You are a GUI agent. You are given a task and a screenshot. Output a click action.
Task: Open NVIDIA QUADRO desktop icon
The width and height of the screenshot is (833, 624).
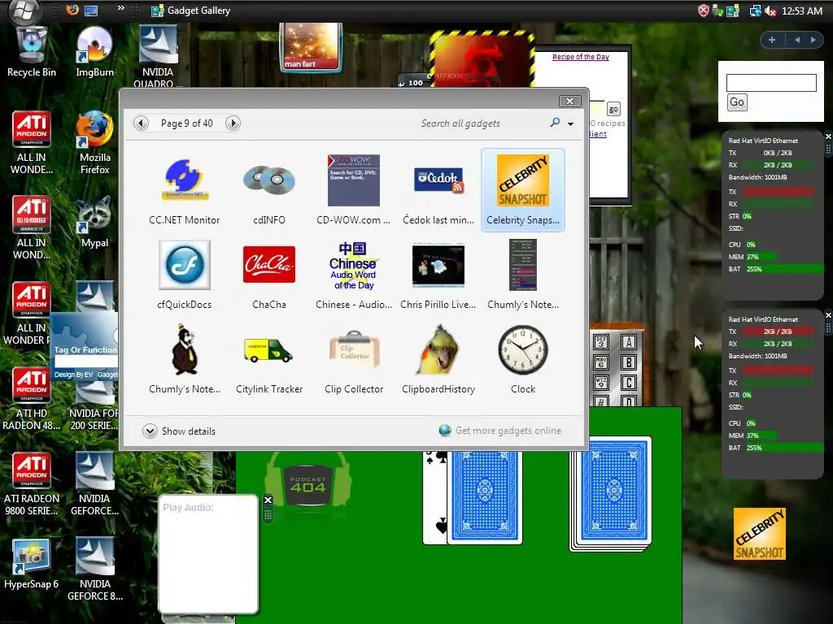tap(158, 56)
